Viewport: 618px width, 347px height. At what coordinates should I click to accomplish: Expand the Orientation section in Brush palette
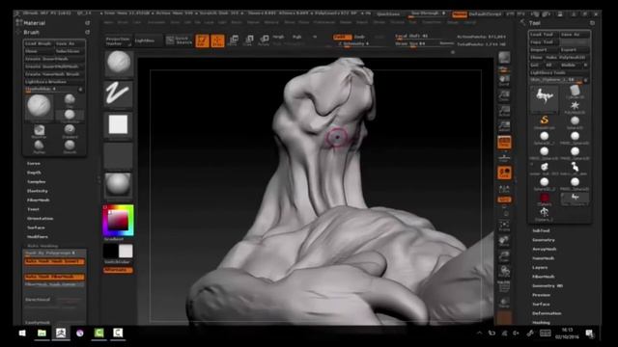(40, 219)
